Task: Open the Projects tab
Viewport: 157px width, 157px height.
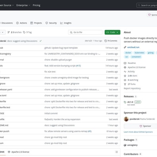Action: [x=36, y=23]
